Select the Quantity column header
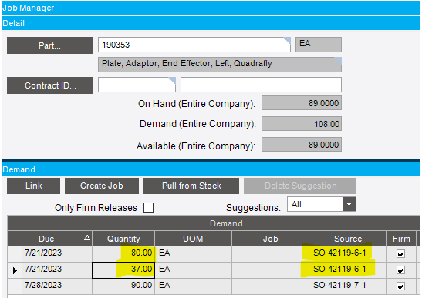This screenshot has height=298, width=422. click(123, 239)
